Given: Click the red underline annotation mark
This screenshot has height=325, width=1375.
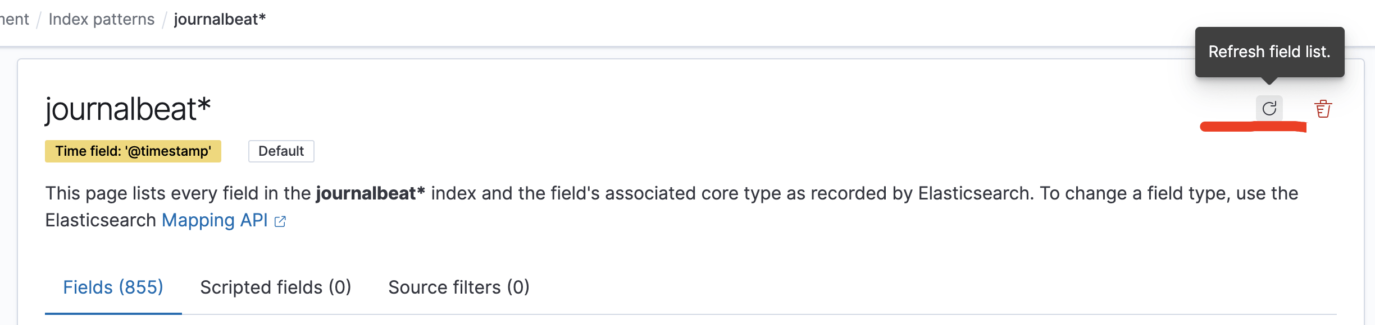Looking at the screenshot, I should (x=1253, y=127).
